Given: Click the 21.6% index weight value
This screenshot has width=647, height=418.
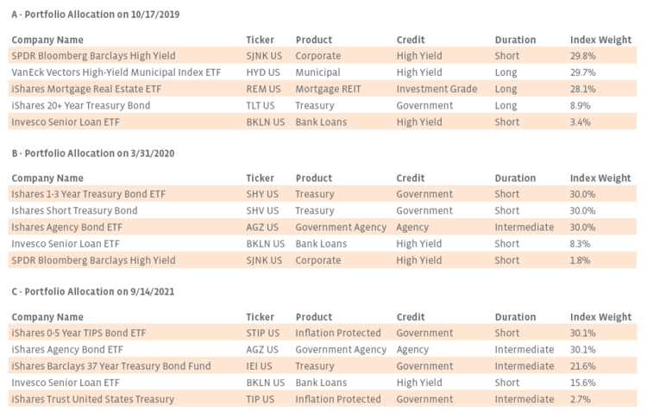Looking at the screenshot, I should [x=582, y=366].
